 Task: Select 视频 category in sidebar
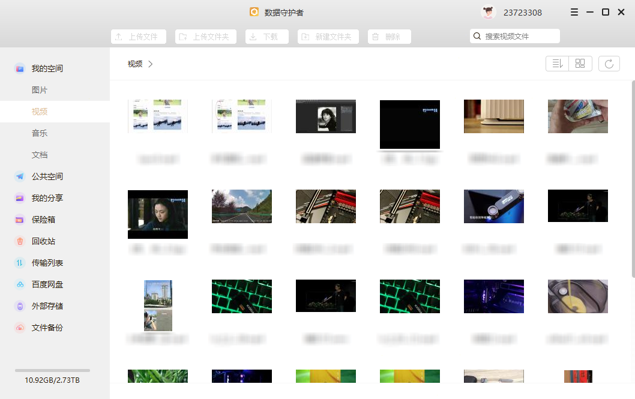(55, 111)
